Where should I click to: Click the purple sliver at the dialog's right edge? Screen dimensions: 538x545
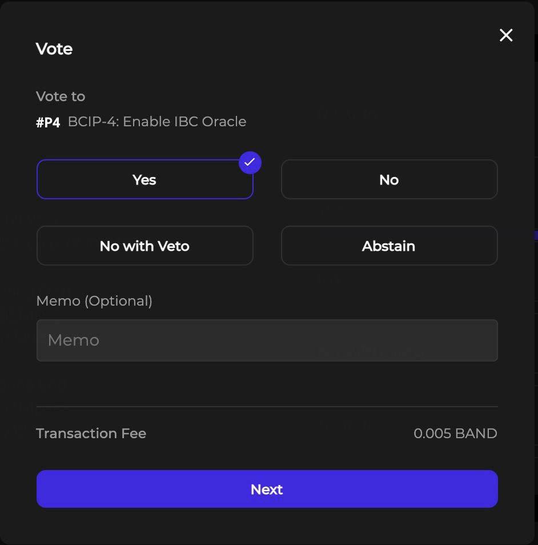click(536, 235)
